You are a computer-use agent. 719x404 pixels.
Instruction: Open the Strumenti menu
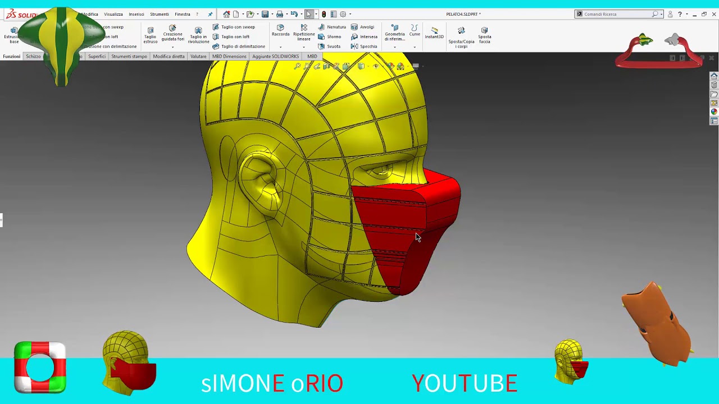point(160,14)
